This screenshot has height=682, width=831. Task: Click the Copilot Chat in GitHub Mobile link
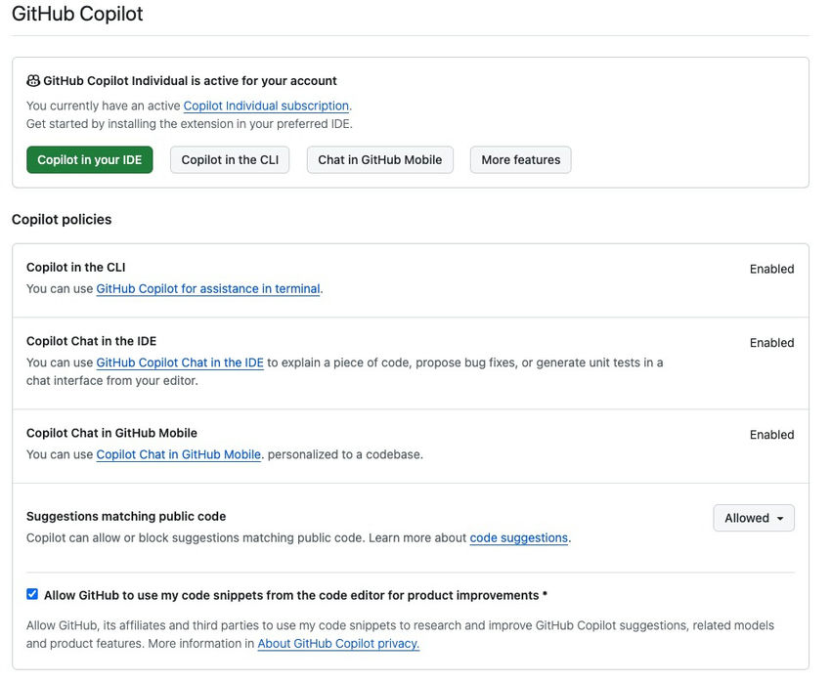click(x=178, y=454)
